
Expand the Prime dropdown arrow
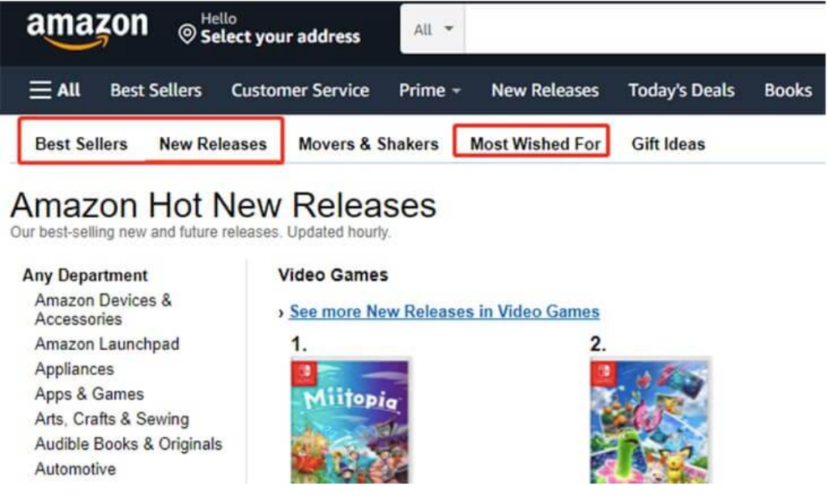click(x=457, y=91)
